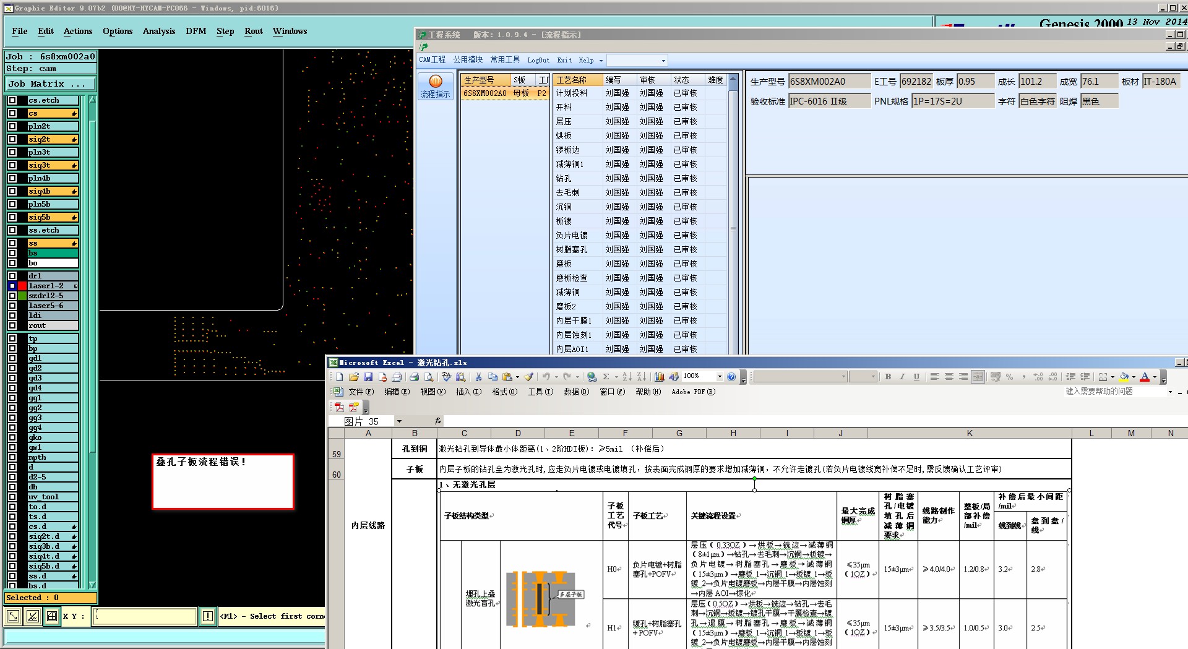The image size is (1188, 649).
Task: Expand the Excel Name Box dropdown arrow
Action: coord(399,421)
